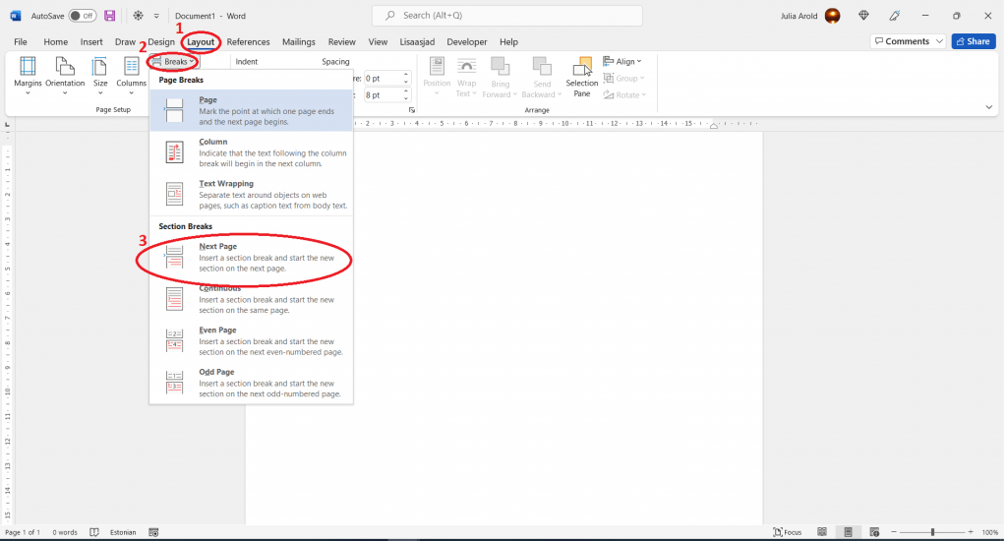Open the Selection Pane
Viewport: 1007px width, 541px height.
581,76
